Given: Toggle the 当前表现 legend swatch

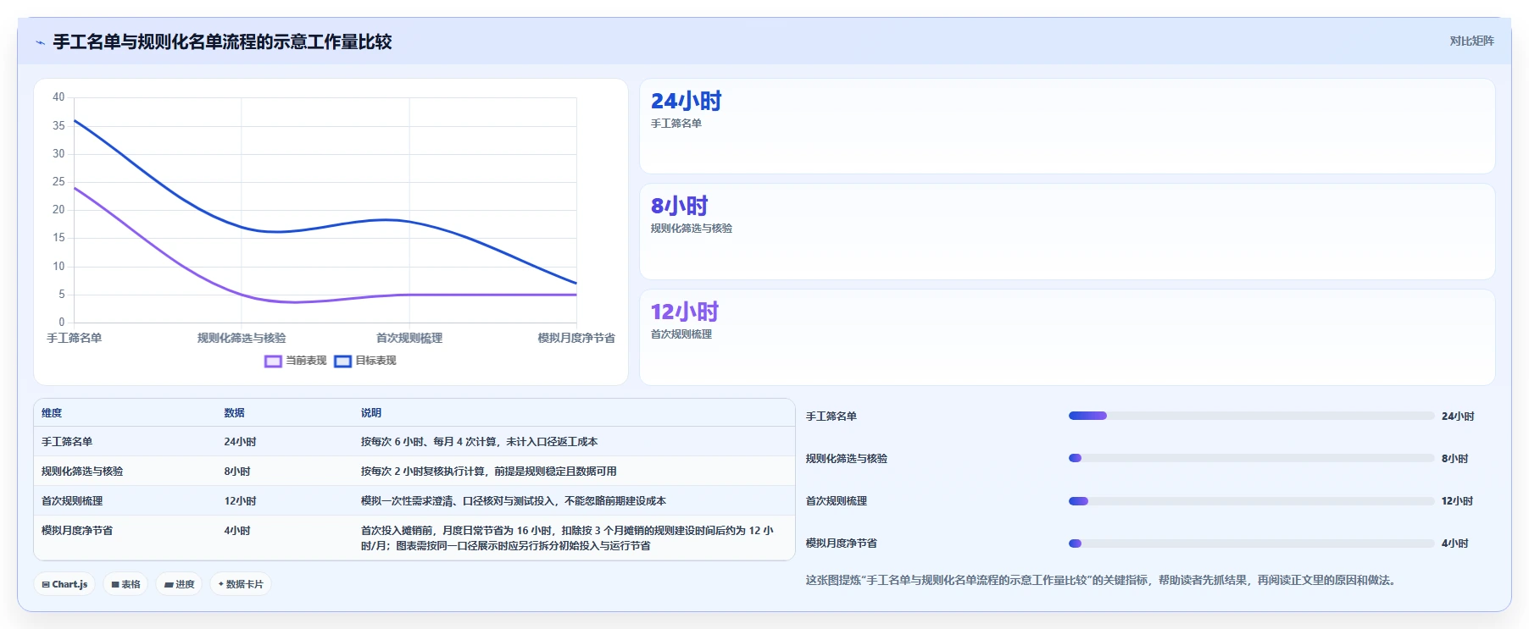Looking at the screenshot, I should click(x=273, y=361).
